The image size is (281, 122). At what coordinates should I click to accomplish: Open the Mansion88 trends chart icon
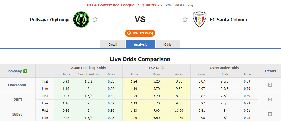pyautogui.click(x=270, y=85)
